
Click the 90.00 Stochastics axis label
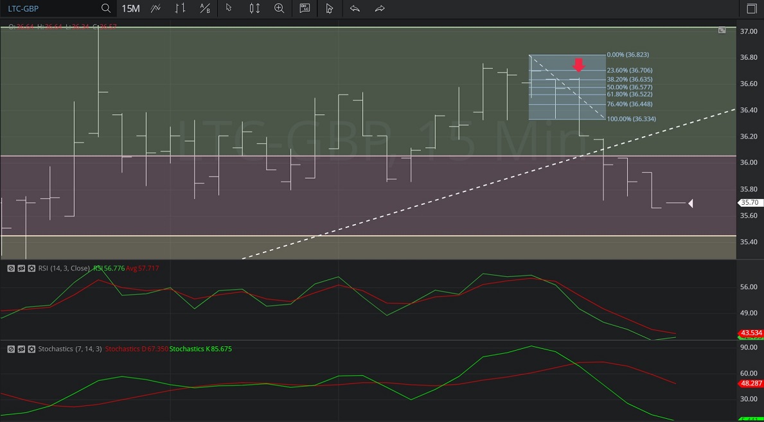pyautogui.click(x=749, y=347)
